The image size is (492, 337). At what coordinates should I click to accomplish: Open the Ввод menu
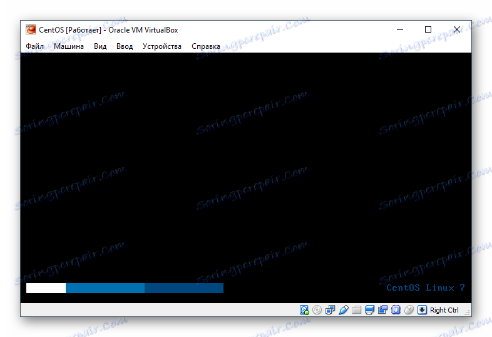[125, 46]
